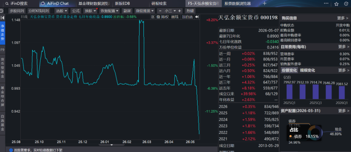Select the 自选基金 sidebar tab
Screen dimensions: 351x152
2,123
